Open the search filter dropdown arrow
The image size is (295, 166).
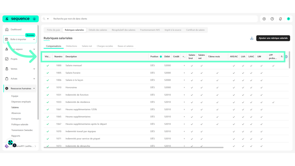click(48, 19)
